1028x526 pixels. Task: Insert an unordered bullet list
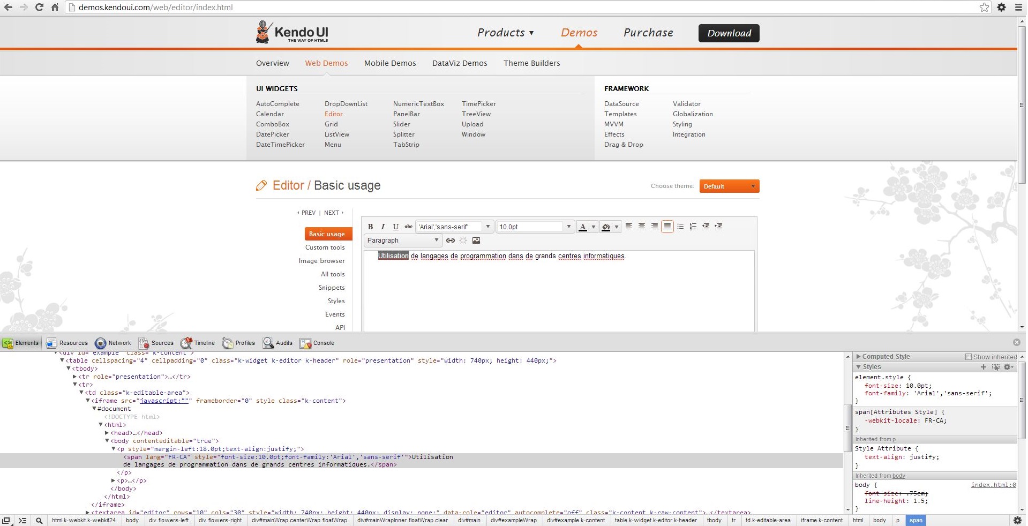tap(680, 227)
